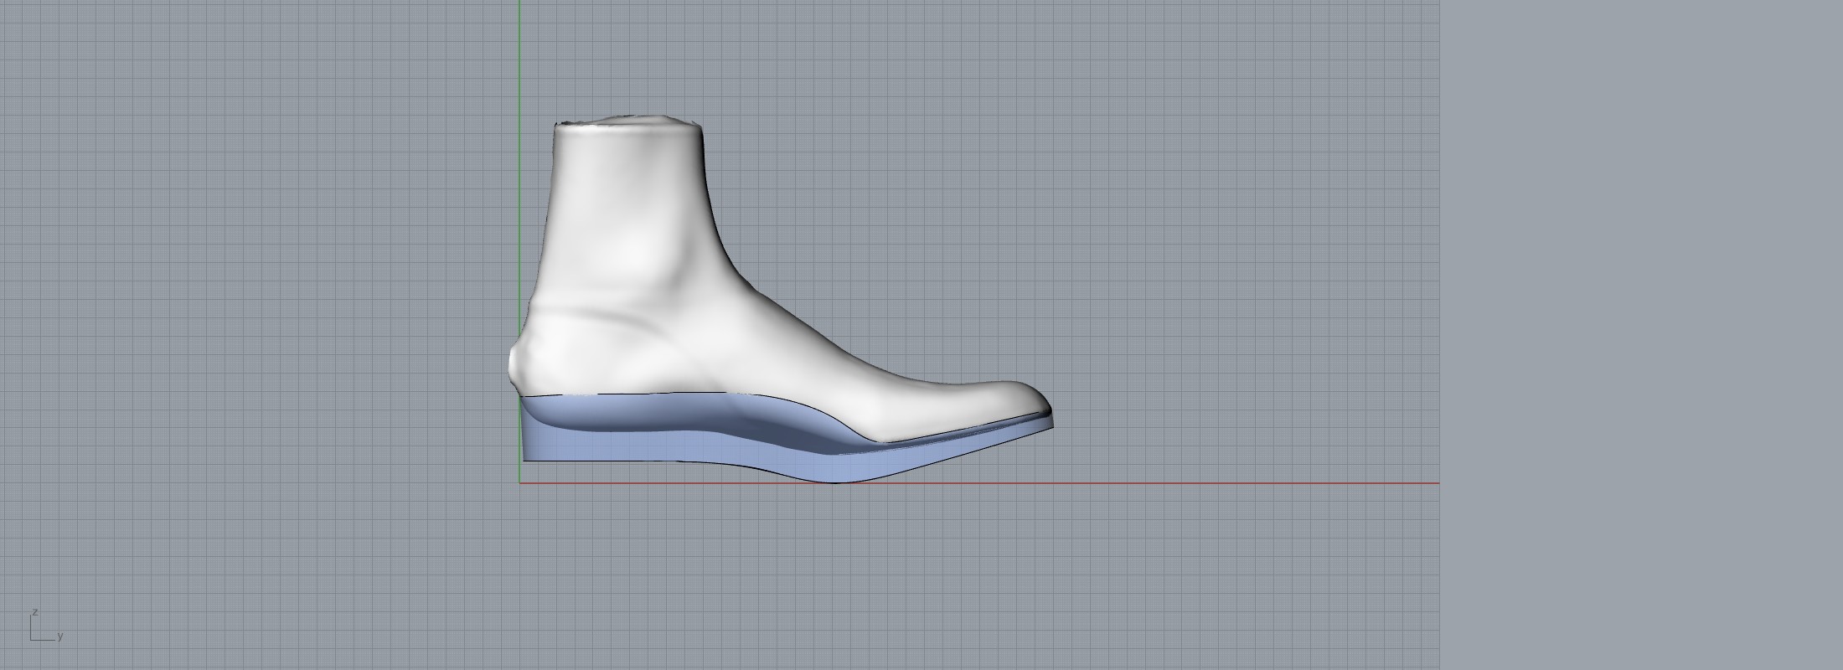The height and width of the screenshot is (670, 1843).
Task: Pick the vertical back edge of the insole
Action: [523, 431]
